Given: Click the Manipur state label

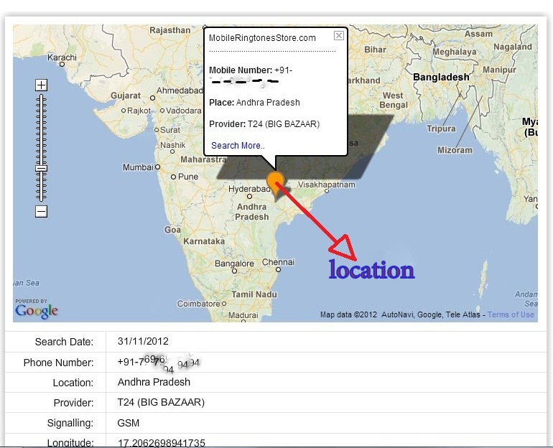Looking at the screenshot, I should [x=499, y=70].
